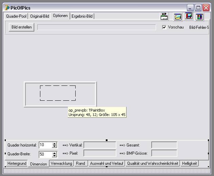Click the progress bar beside Bild erstellen
Screen dimensions: 214x176
(97, 27)
